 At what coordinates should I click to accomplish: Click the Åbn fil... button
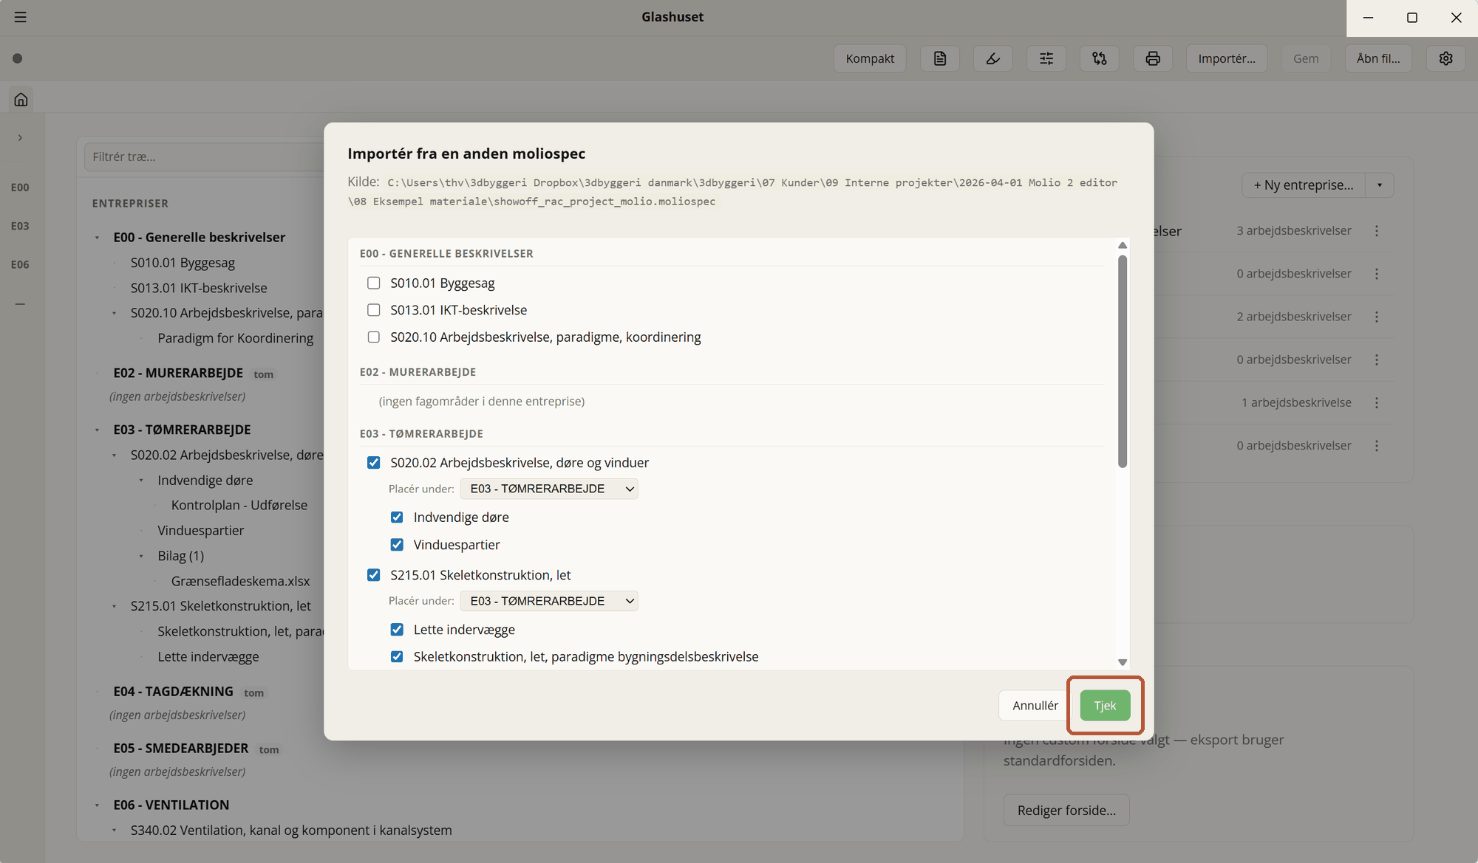1378,58
